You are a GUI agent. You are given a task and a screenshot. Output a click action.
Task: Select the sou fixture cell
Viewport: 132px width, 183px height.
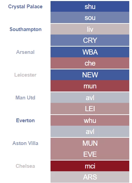90,17
